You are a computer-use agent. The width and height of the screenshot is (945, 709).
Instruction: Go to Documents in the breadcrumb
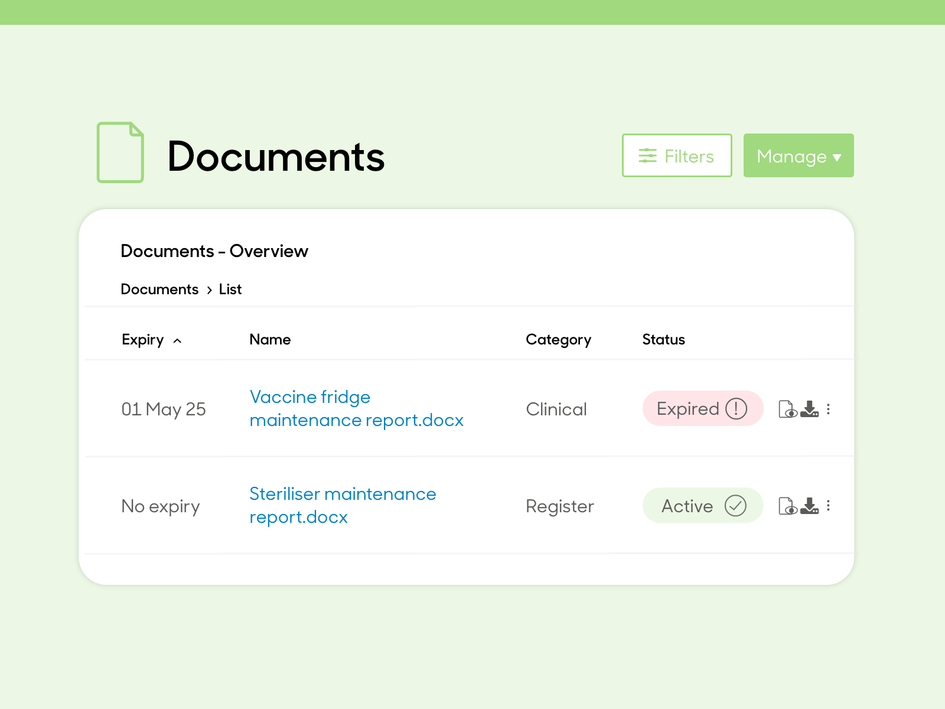pyautogui.click(x=159, y=289)
